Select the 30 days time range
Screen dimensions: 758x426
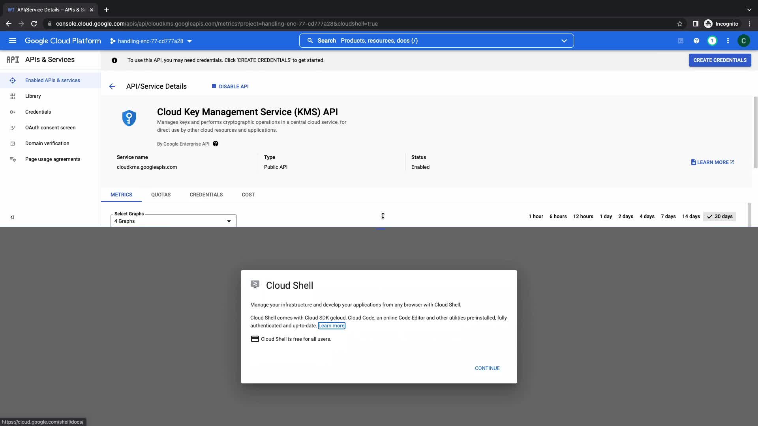click(719, 217)
